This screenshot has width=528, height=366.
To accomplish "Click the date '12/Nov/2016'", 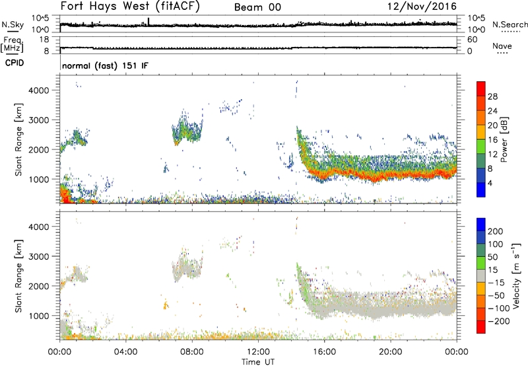I will point(422,7).
